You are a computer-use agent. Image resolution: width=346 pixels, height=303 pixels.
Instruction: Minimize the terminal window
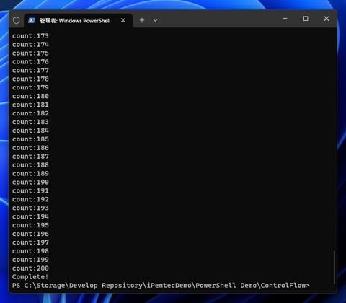(x=285, y=19)
